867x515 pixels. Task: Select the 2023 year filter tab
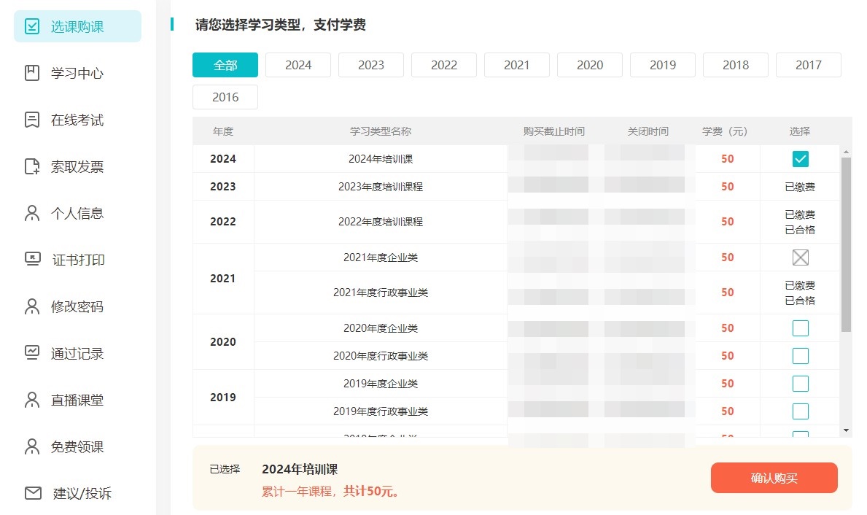(x=370, y=64)
